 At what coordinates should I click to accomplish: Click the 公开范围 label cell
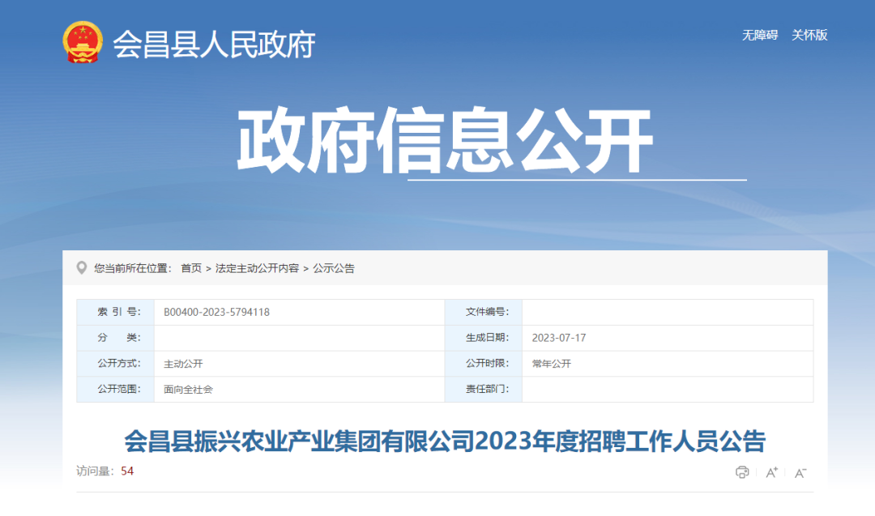[116, 390]
